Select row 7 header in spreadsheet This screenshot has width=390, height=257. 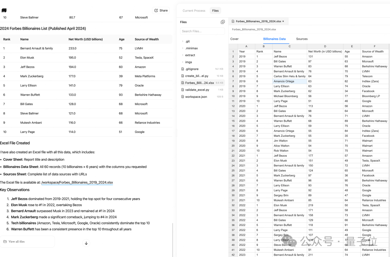click(x=233, y=81)
